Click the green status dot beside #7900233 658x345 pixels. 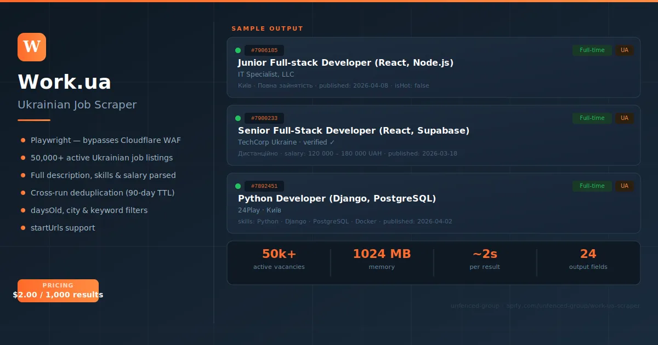[238, 118]
